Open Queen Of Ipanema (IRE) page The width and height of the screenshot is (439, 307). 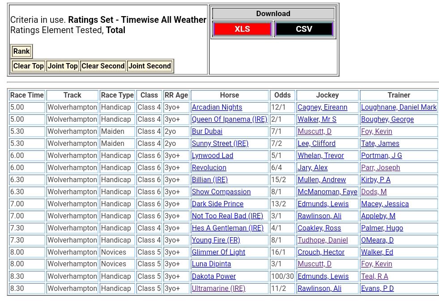point(229,119)
